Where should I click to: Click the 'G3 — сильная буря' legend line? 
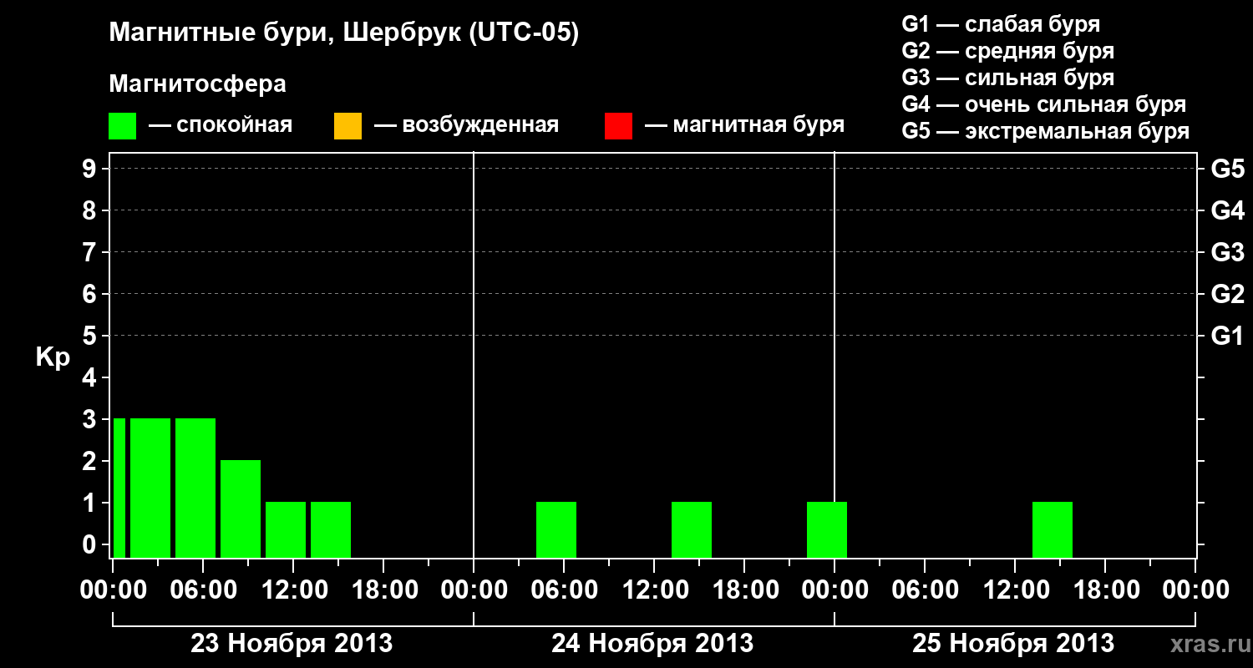(1008, 78)
